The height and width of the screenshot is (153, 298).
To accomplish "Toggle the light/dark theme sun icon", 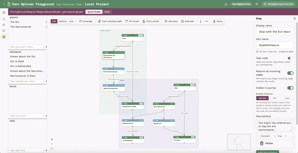I will coord(257,4).
